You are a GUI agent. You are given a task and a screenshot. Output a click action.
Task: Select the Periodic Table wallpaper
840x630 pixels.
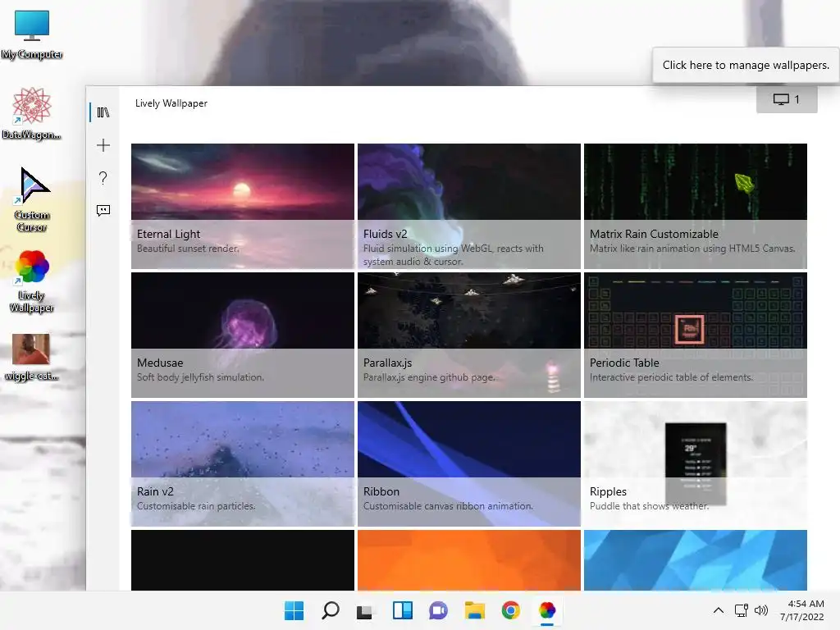pos(696,335)
